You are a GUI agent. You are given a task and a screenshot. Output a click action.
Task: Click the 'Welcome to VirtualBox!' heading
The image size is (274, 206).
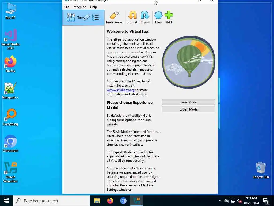coord(128,32)
